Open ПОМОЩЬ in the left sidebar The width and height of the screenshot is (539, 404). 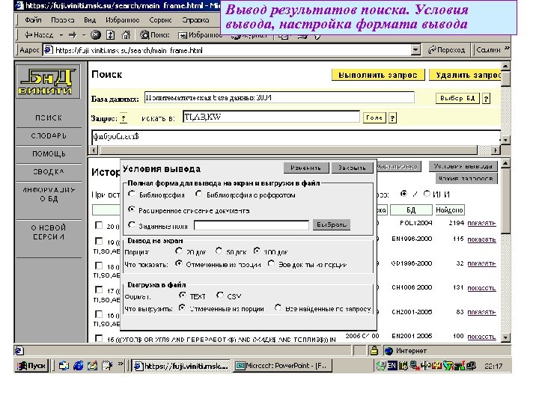point(49,153)
